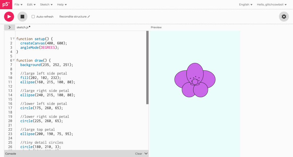The height and width of the screenshot is (157, 293).
Task: Enable the Auto-refresh checkbox
Action: [33, 17]
